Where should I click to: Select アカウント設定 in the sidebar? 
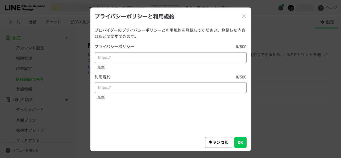tap(30, 48)
